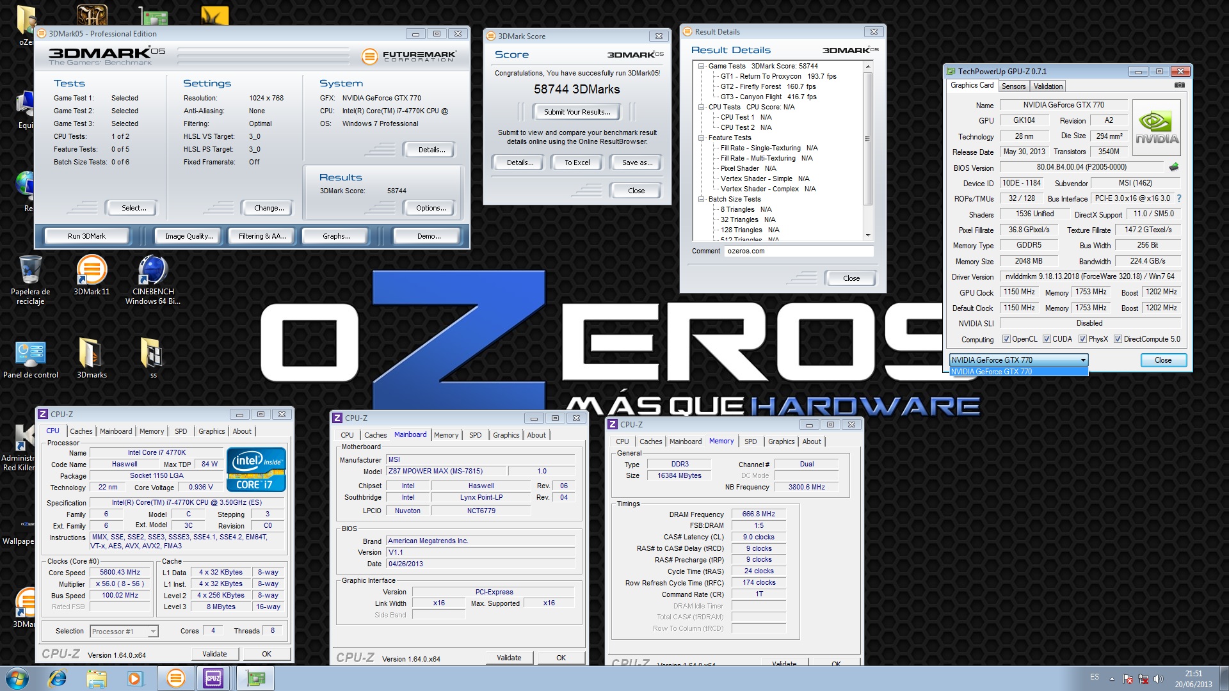
Task: Click Submit Your Results... in the 3DMark Score window
Action: [577, 112]
